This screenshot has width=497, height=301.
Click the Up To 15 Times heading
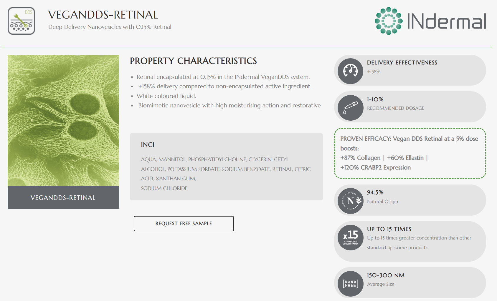[x=389, y=229]
